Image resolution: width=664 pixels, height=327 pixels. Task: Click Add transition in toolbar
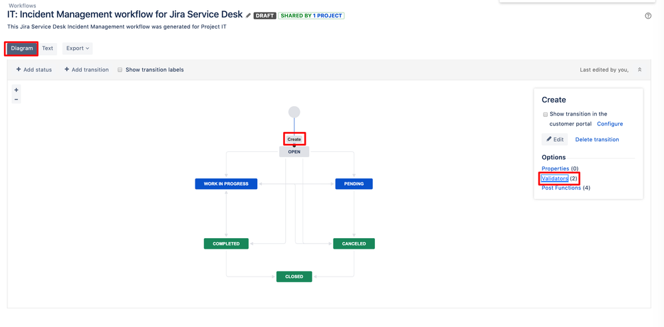pyautogui.click(x=86, y=70)
